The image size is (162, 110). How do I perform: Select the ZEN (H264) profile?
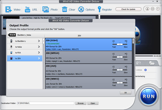pos(89,44)
